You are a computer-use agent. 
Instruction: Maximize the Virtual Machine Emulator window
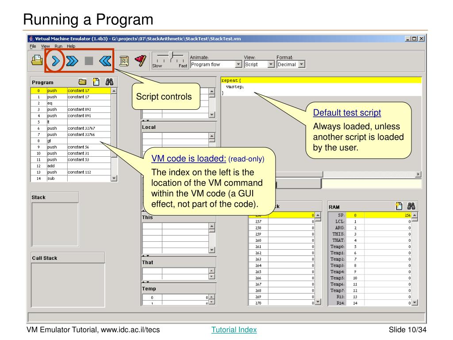point(414,39)
